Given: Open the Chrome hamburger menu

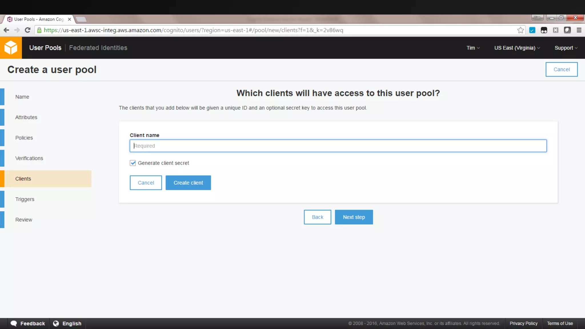Looking at the screenshot, I should 579,30.
